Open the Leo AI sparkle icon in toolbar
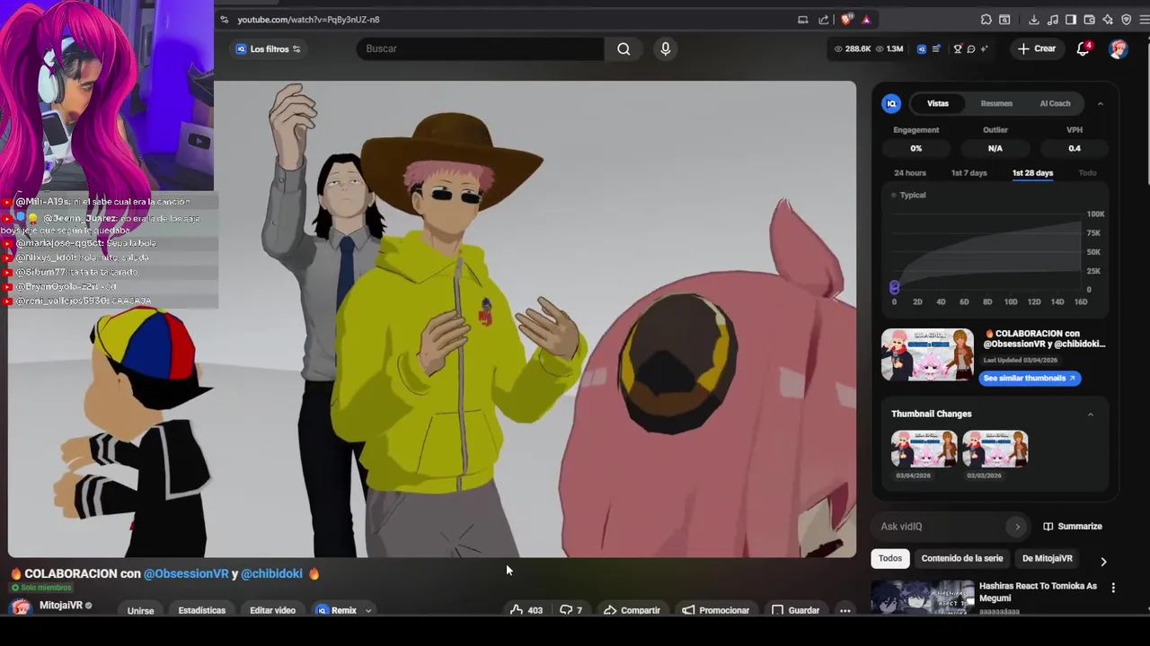Screen dimensions: 1150x646 [1108, 20]
